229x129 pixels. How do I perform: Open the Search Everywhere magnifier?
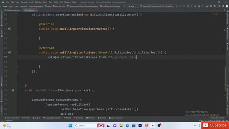click(x=219, y=6)
